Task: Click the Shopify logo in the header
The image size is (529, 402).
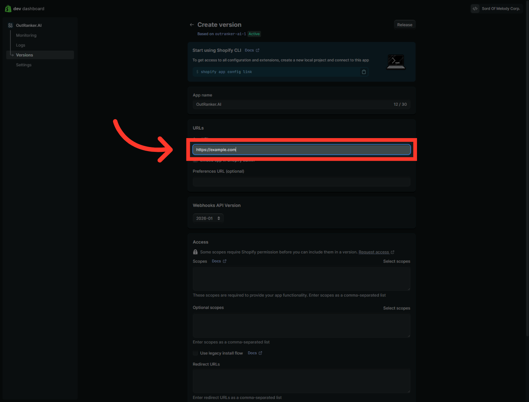Action: [x=8, y=9]
